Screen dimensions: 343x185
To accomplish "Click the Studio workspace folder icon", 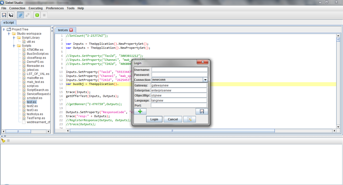I will pos(14,33).
